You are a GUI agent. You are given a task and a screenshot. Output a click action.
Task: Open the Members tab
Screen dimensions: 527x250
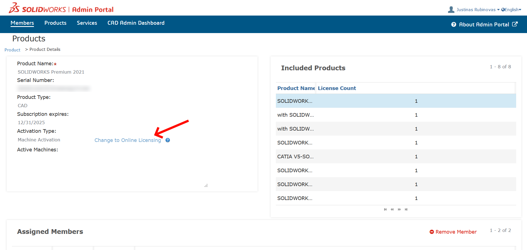click(22, 23)
